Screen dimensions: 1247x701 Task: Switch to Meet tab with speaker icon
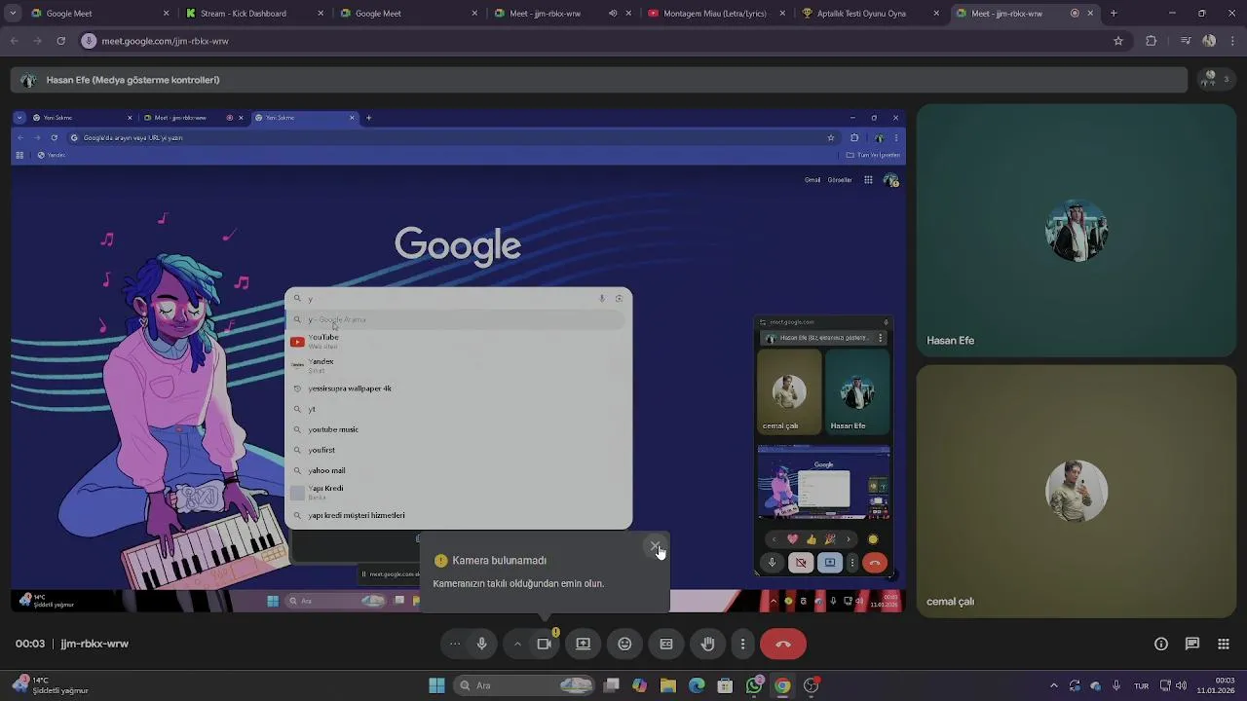tap(561, 14)
